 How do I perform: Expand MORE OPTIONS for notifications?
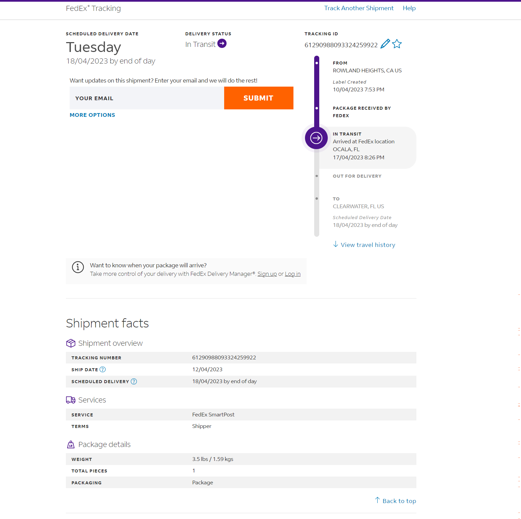click(92, 115)
